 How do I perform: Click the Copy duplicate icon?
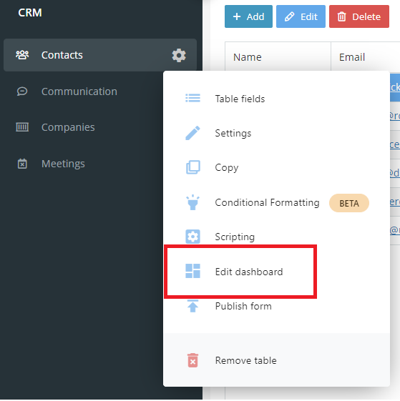(192, 167)
